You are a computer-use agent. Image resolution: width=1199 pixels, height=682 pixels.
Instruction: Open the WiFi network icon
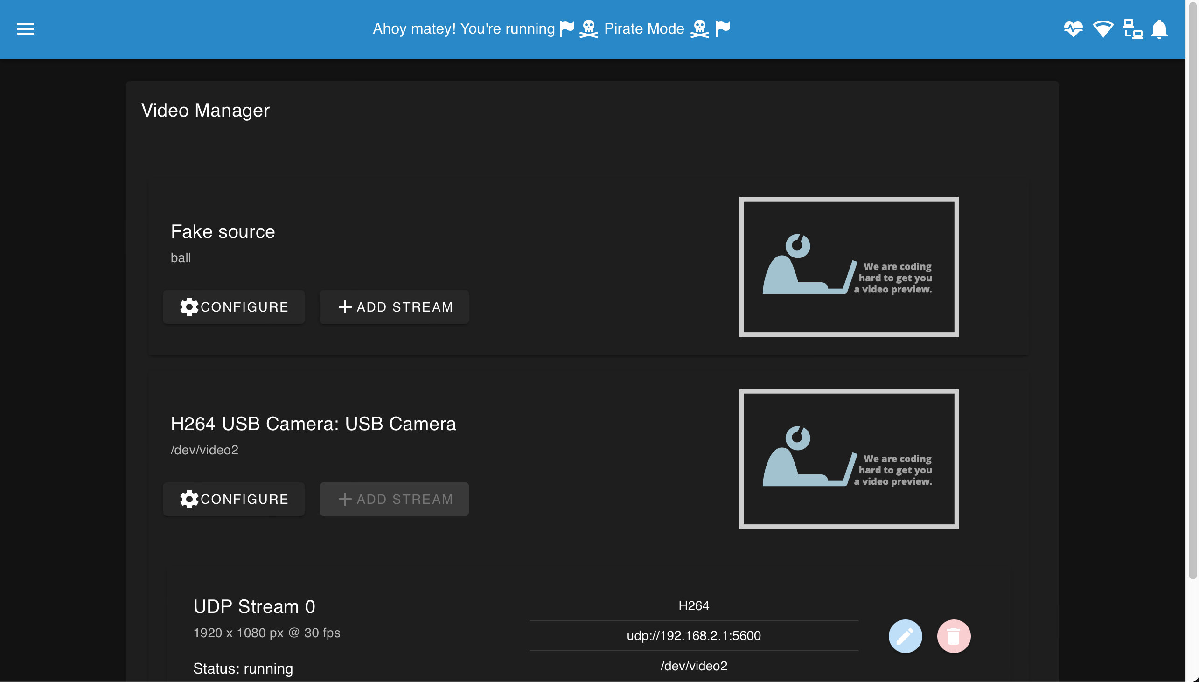coord(1103,29)
